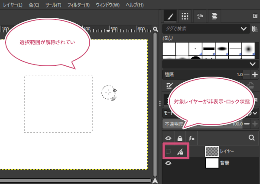Adjust the 不透明度 opacity slider
The height and width of the screenshot is (184, 260).
click(x=203, y=124)
